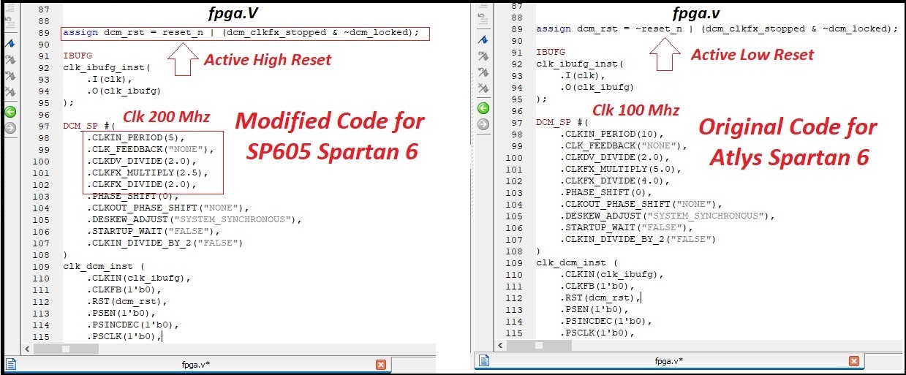Click grey forward arrow in right editor
906x375 pixels.
coord(483,124)
